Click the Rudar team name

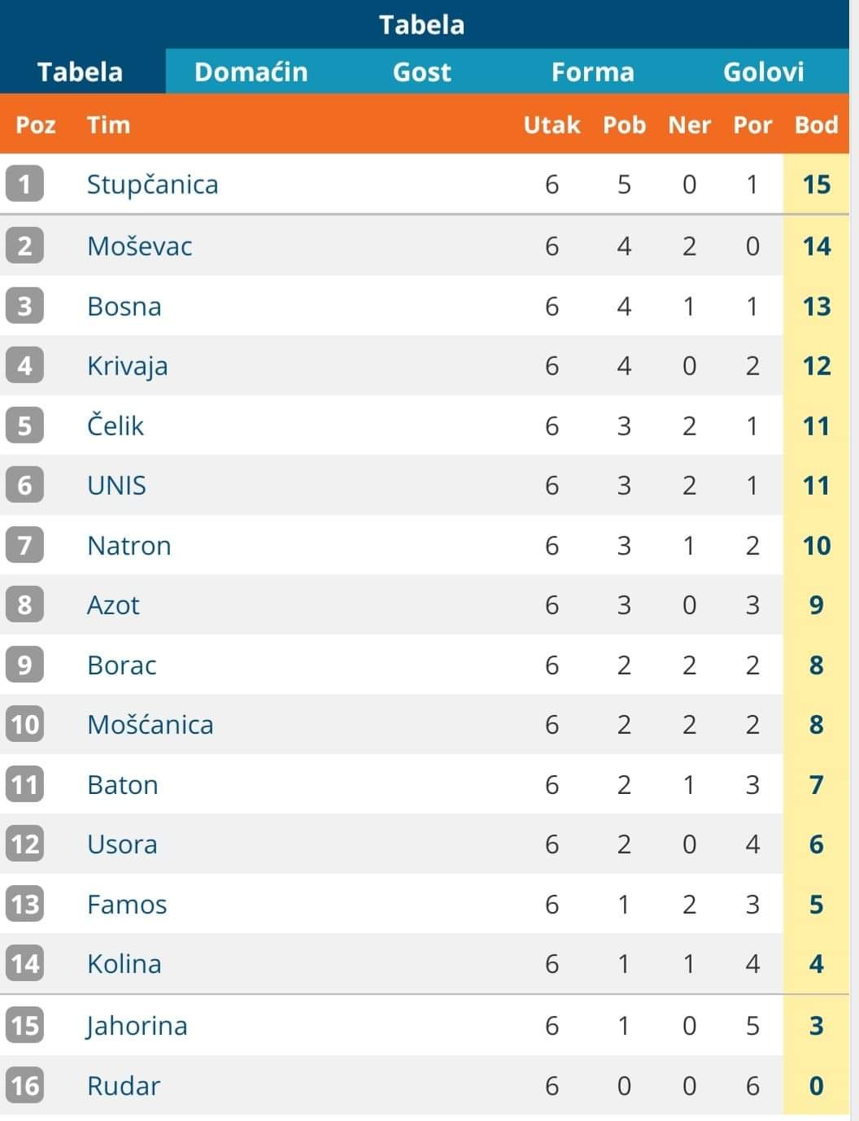[123, 1085]
